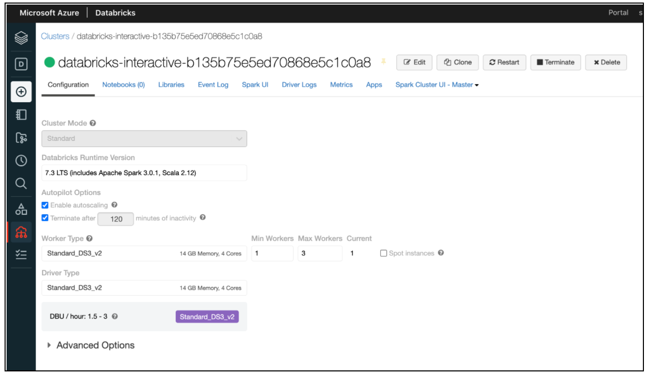The height and width of the screenshot is (377, 649).
Task: Click the purple Standard_DS3_v2 badge
Action: (x=207, y=317)
